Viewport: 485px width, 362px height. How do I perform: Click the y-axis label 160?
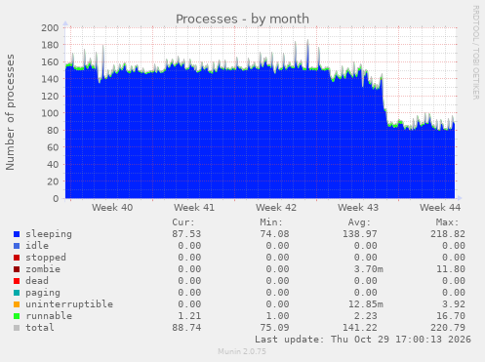click(x=50, y=61)
